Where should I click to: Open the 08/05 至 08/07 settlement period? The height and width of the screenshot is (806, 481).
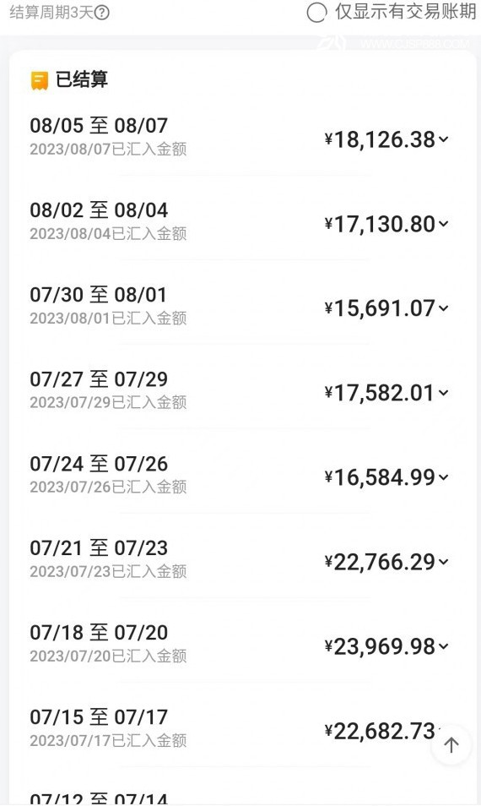240,137
